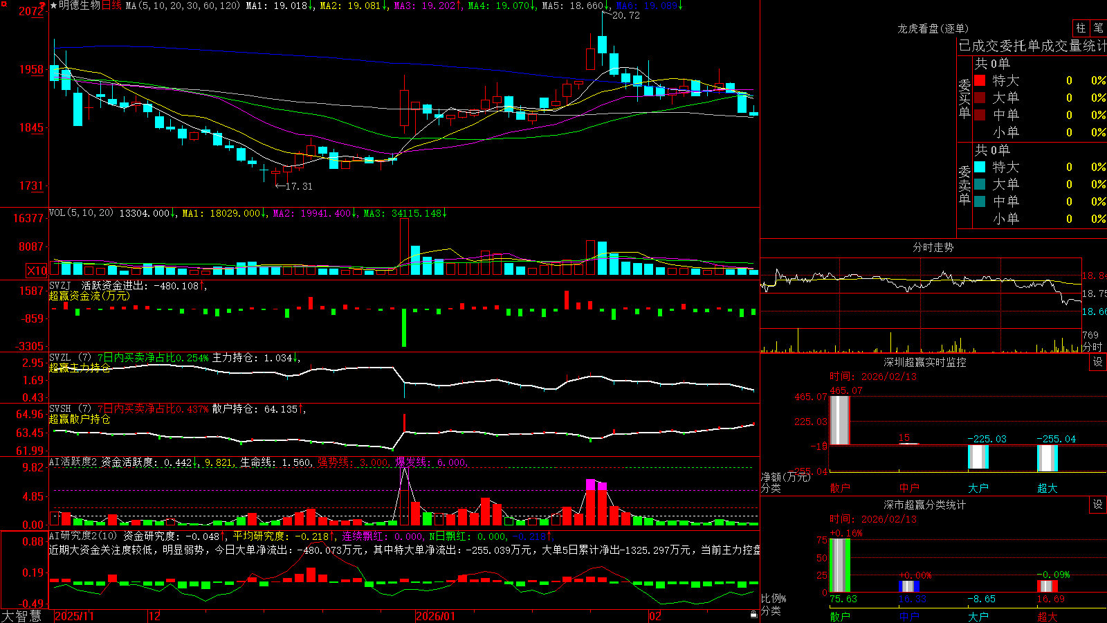Click the 笔 tick-mode button
The height and width of the screenshot is (623, 1107).
pyautogui.click(x=1099, y=28)
